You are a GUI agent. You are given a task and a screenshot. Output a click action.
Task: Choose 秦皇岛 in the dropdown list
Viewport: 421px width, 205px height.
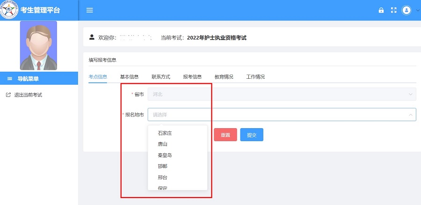pyautogui.click(x=165, y=155)
